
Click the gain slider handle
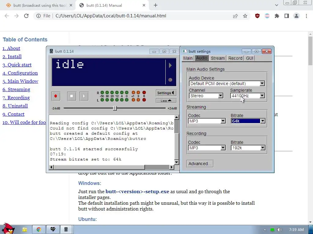(115, 108)
